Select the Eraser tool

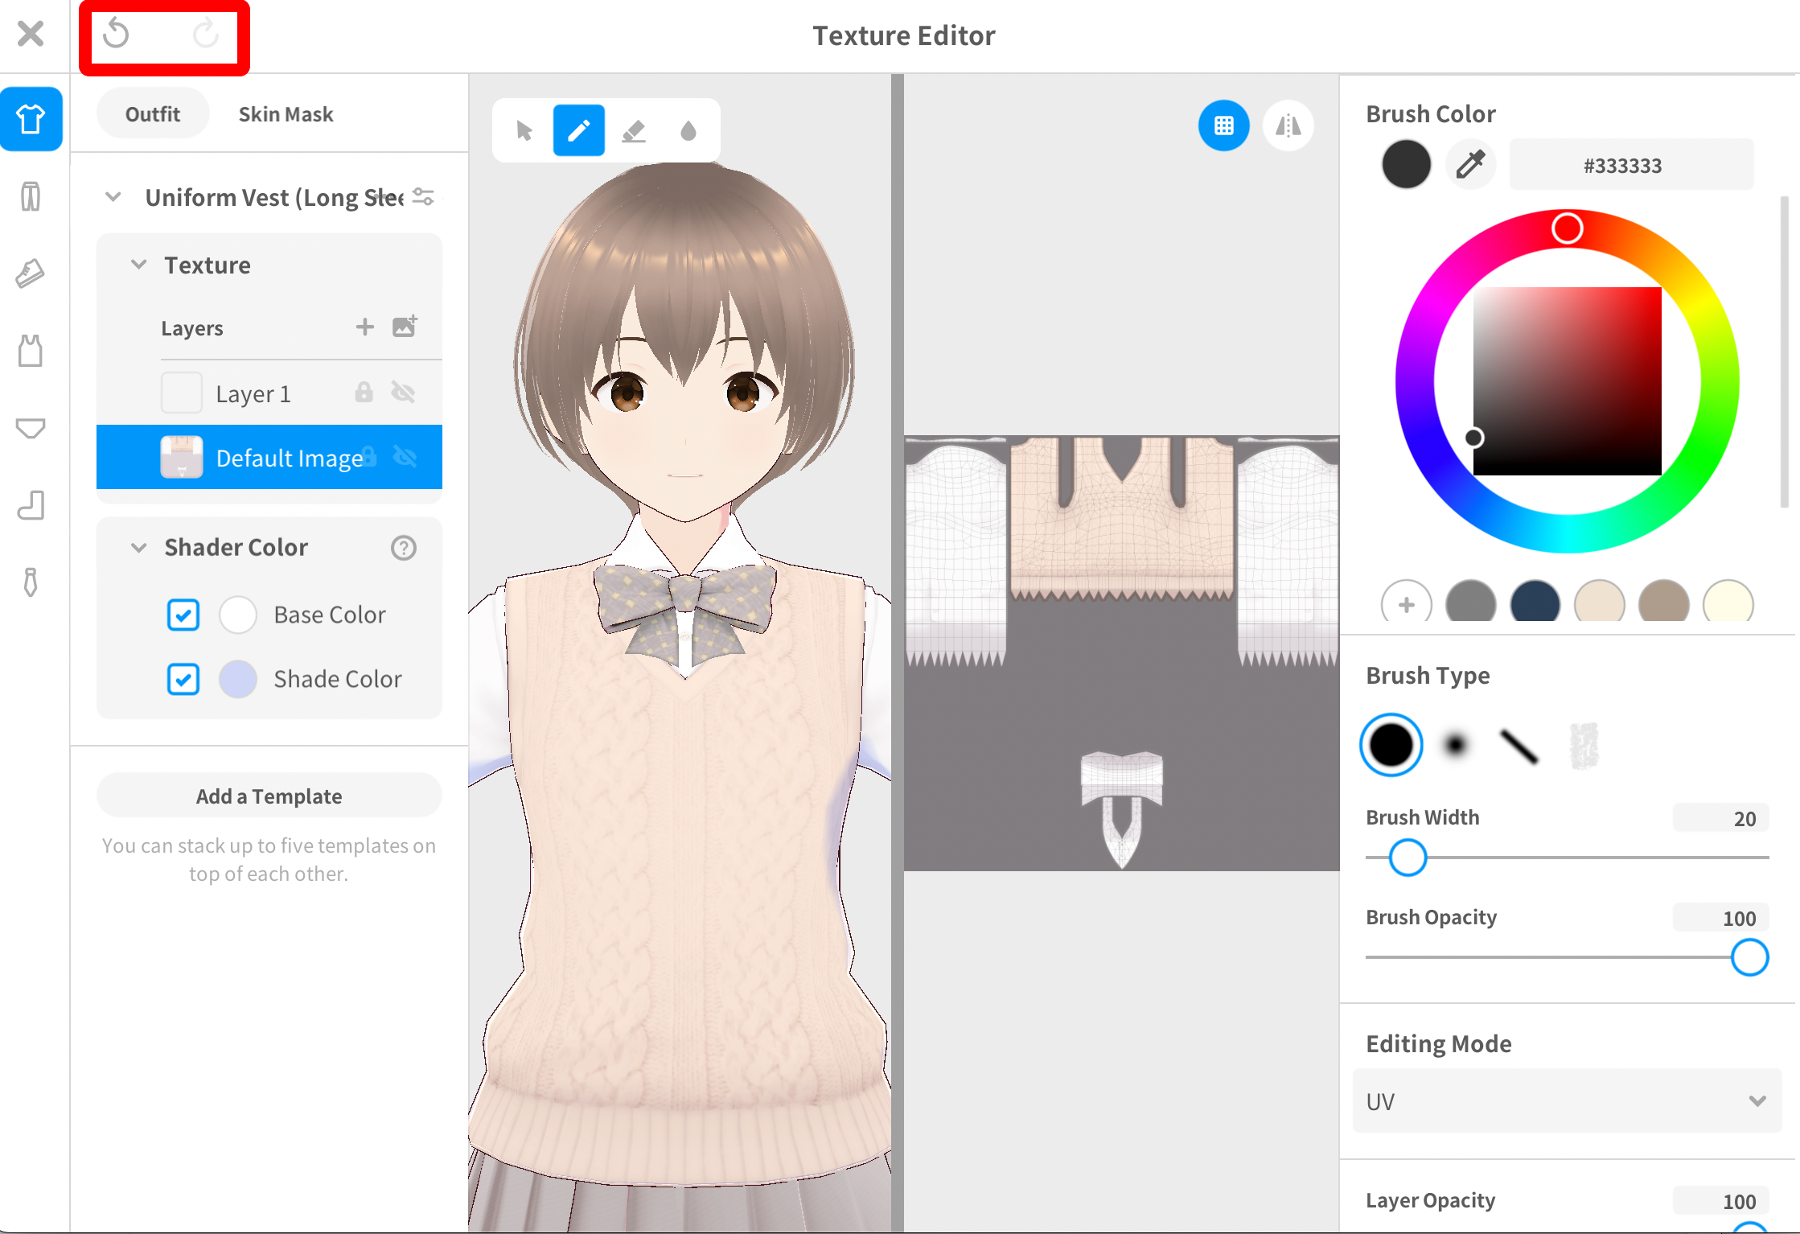pos(632,130)
